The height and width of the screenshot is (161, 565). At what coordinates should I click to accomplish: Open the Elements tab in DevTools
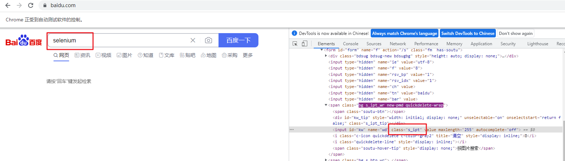(326, 44)
